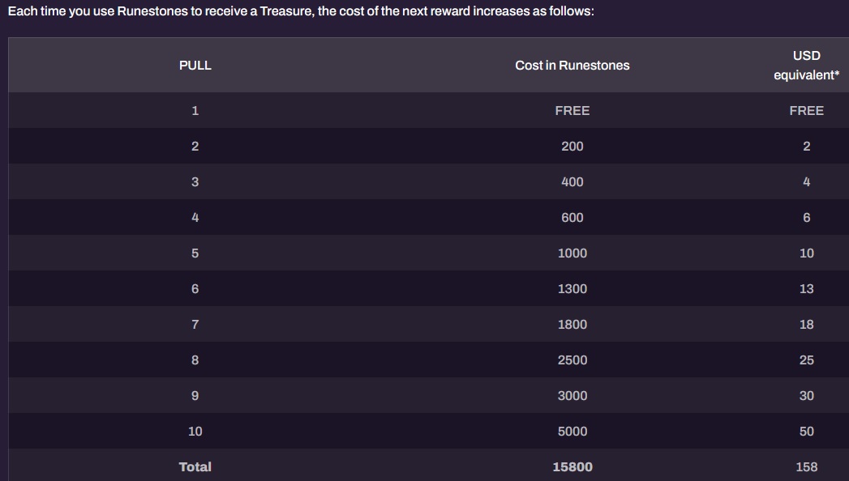849x481 pixels.
Task: Click the Total row label
Action: [x=195, y=467]
